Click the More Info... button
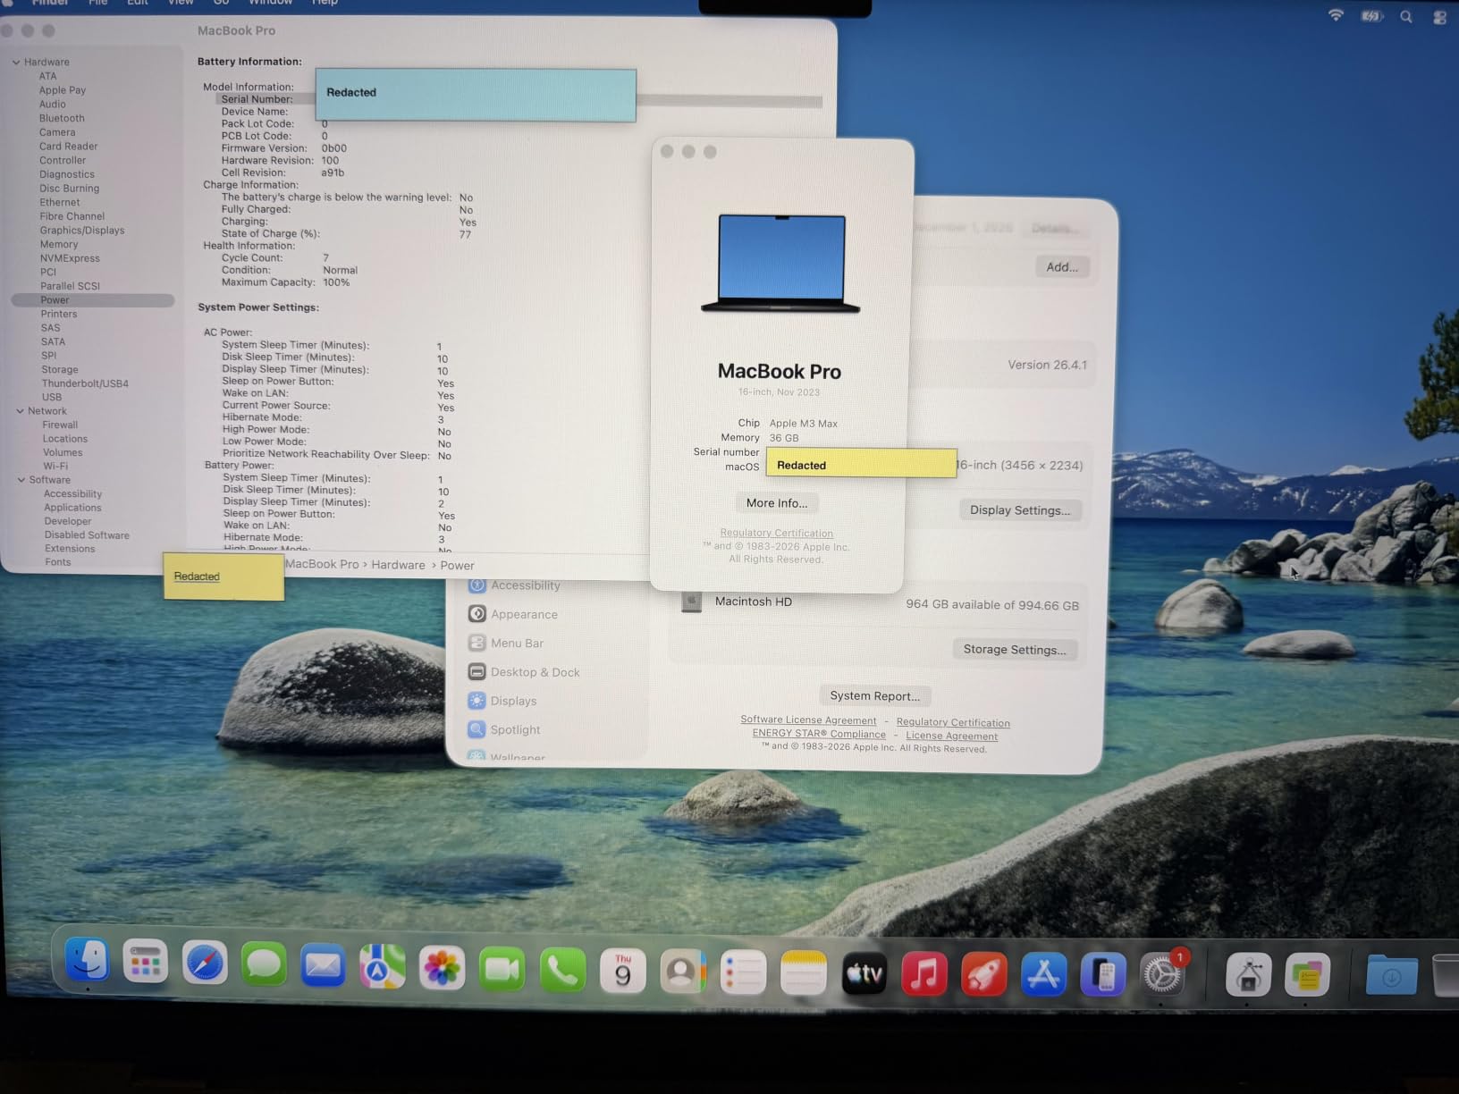1459x1094 pixels. [x=777, y=503]
